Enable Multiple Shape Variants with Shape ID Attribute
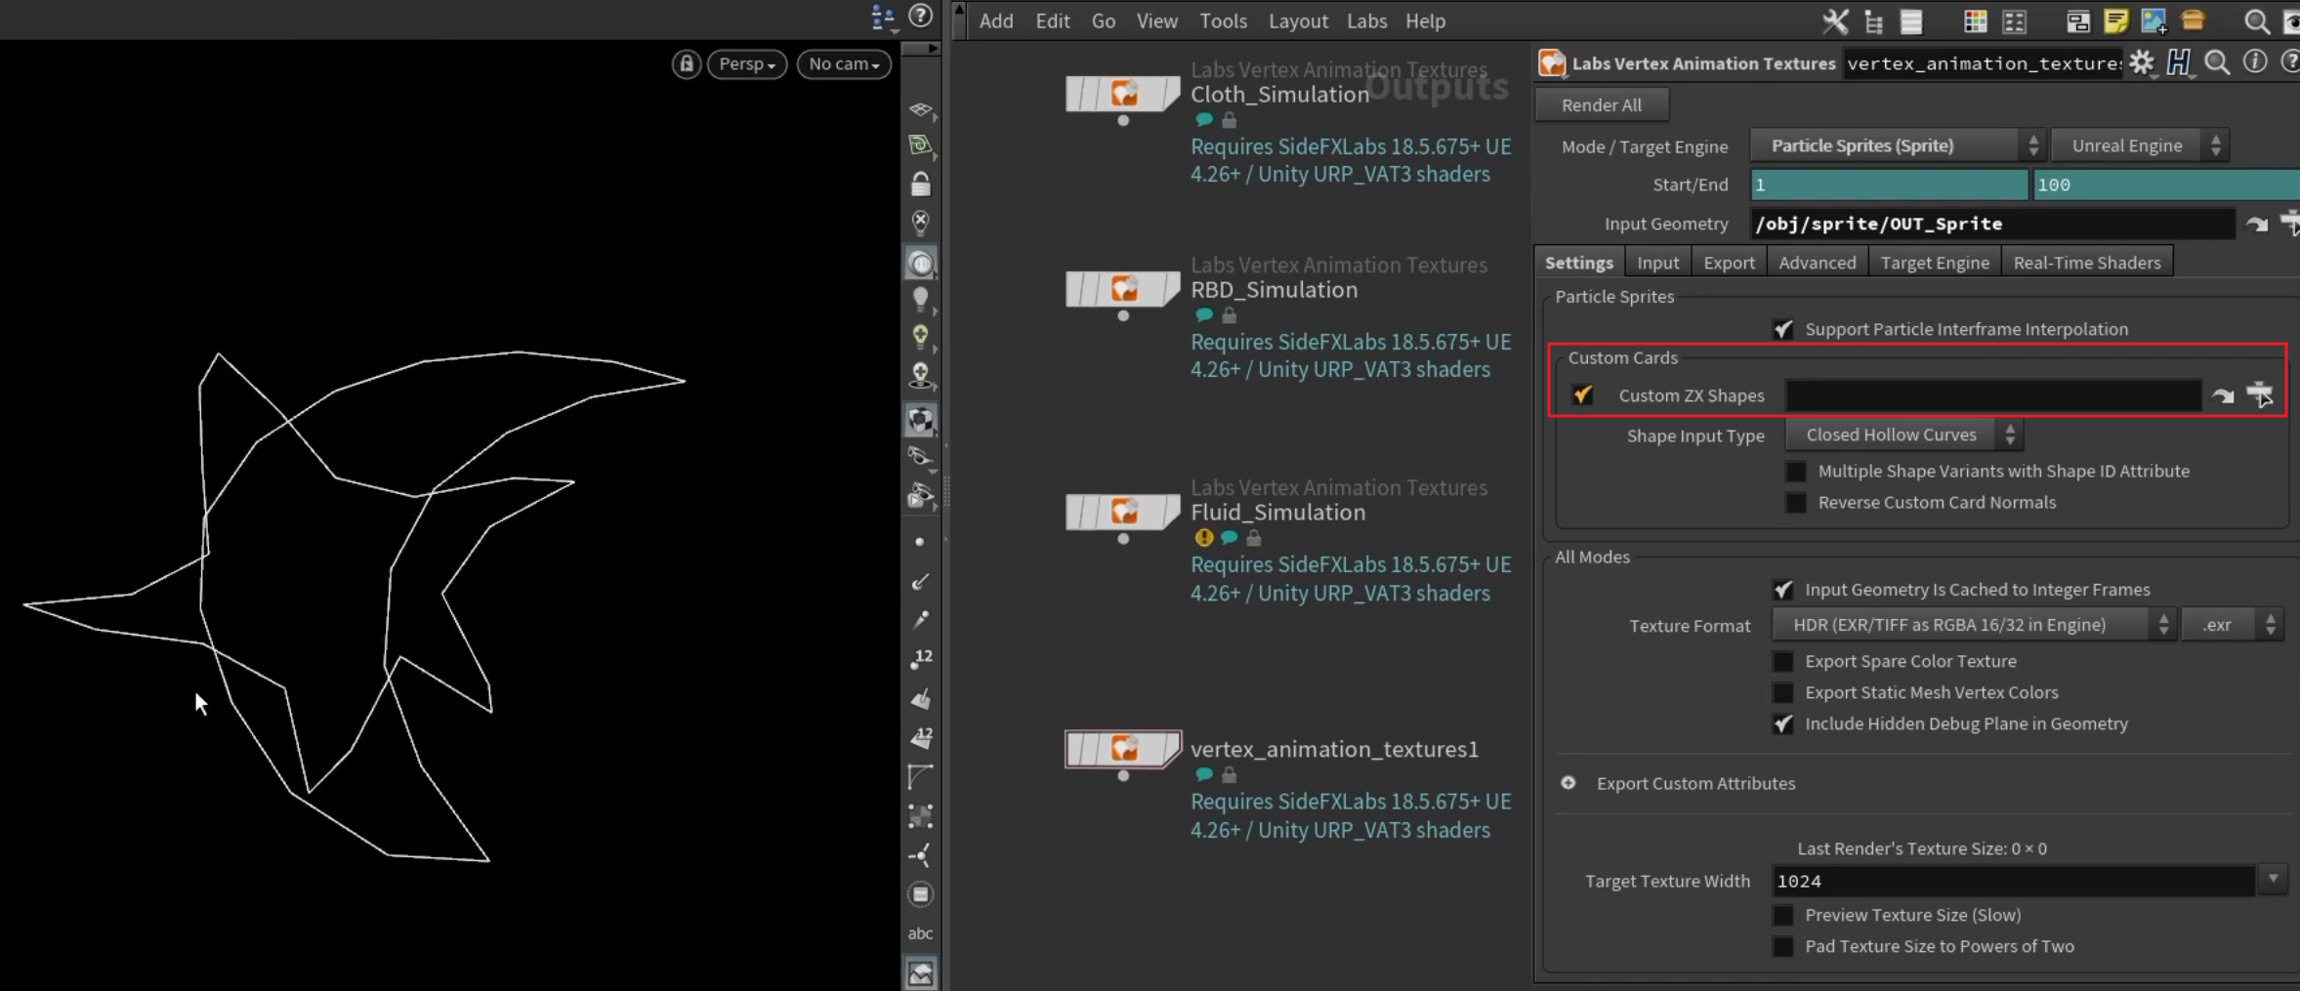 (x=1795, y=472)
